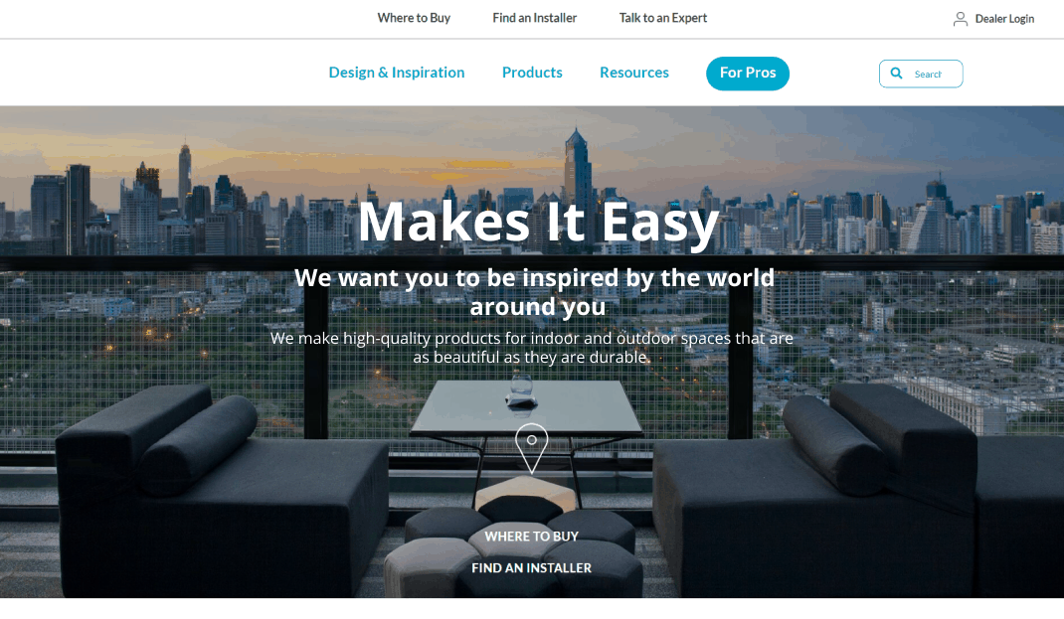
Task: Open the Where to Buy top link
Action: tap(414, 18)
